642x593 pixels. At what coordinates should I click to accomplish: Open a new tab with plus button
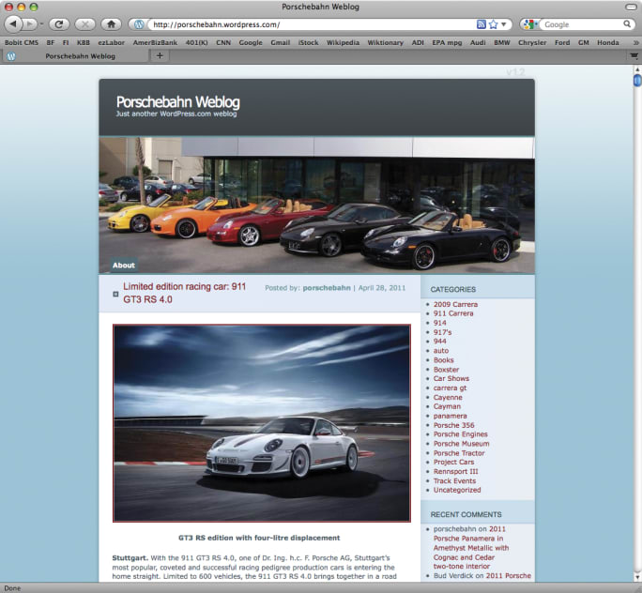point(160,56)
